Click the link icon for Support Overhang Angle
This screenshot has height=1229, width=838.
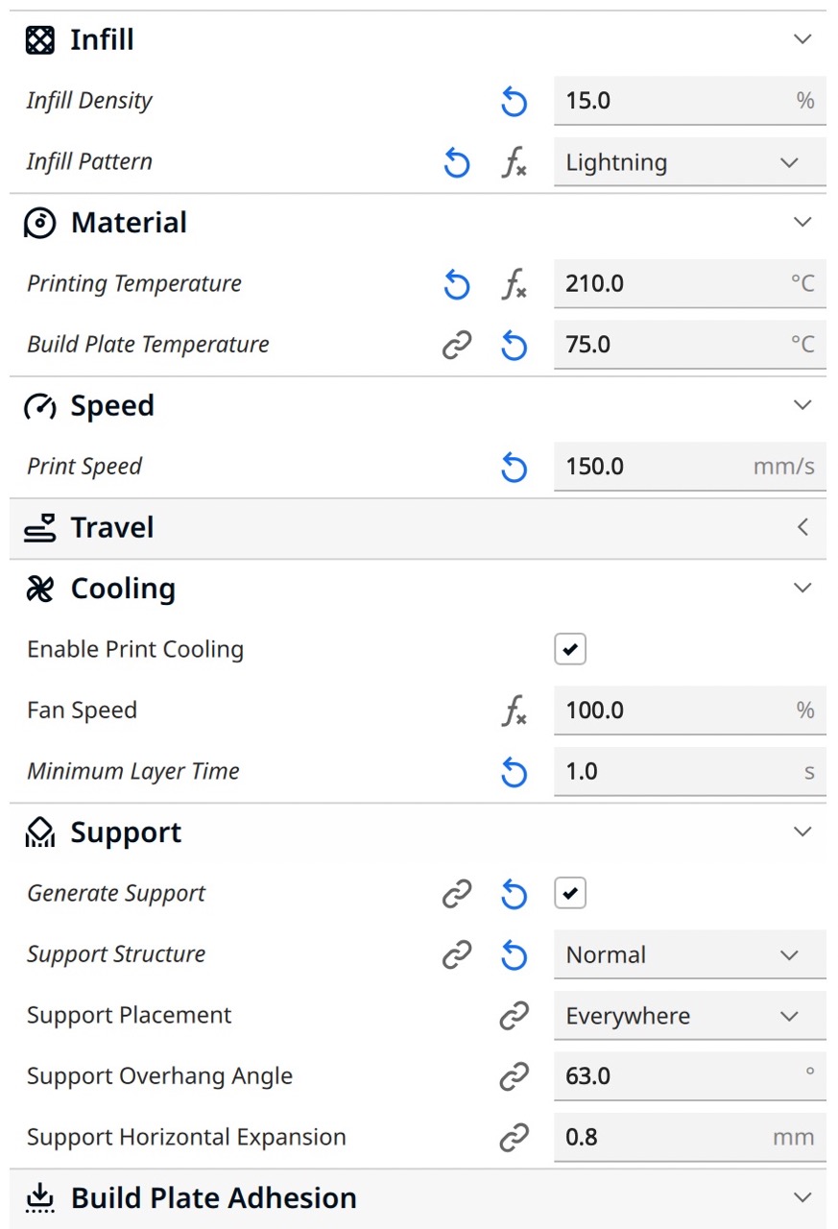514,1076
